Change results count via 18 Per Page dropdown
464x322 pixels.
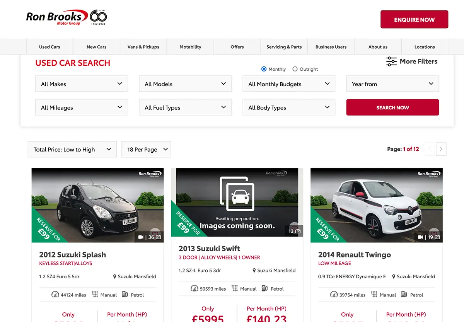click(x=146, y=149)
